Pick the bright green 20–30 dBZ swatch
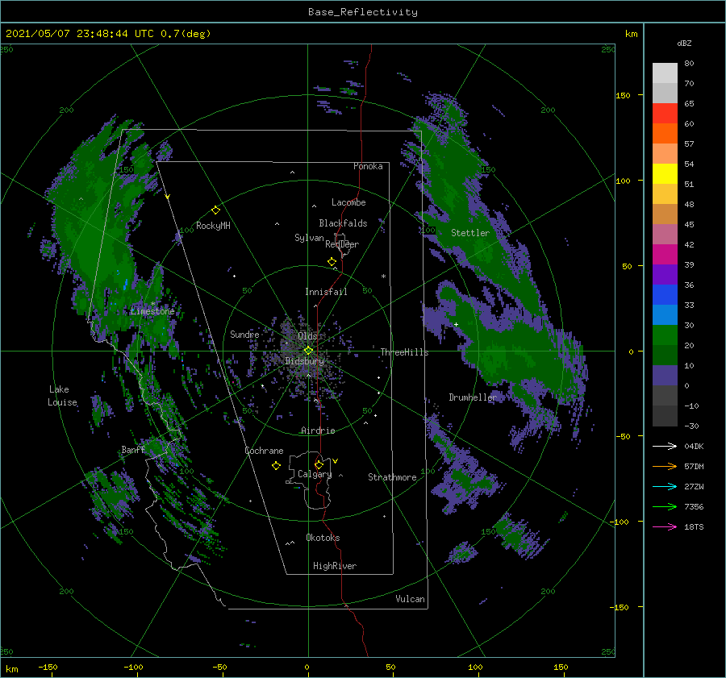The image size is (726, 678). [665, 335]
